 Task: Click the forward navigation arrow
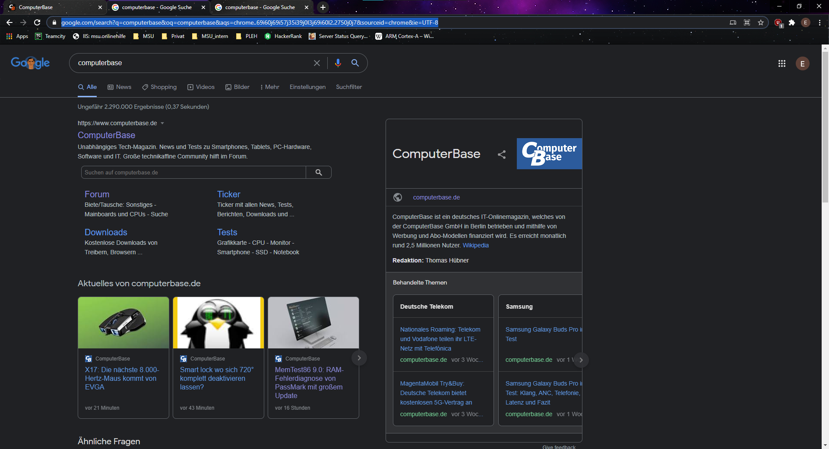pyautogui.click(x=23, y=22)
